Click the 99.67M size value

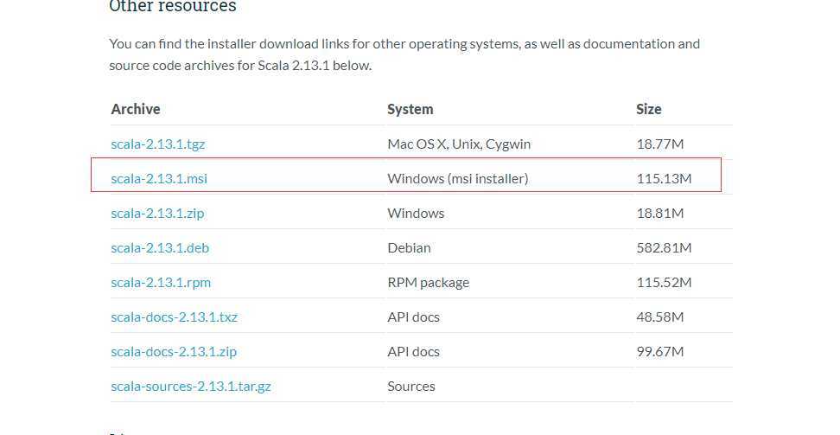(x=660, y=352)
